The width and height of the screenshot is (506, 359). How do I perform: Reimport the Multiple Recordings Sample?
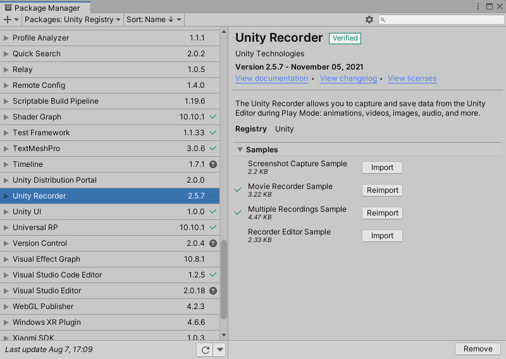coord(382,213)
